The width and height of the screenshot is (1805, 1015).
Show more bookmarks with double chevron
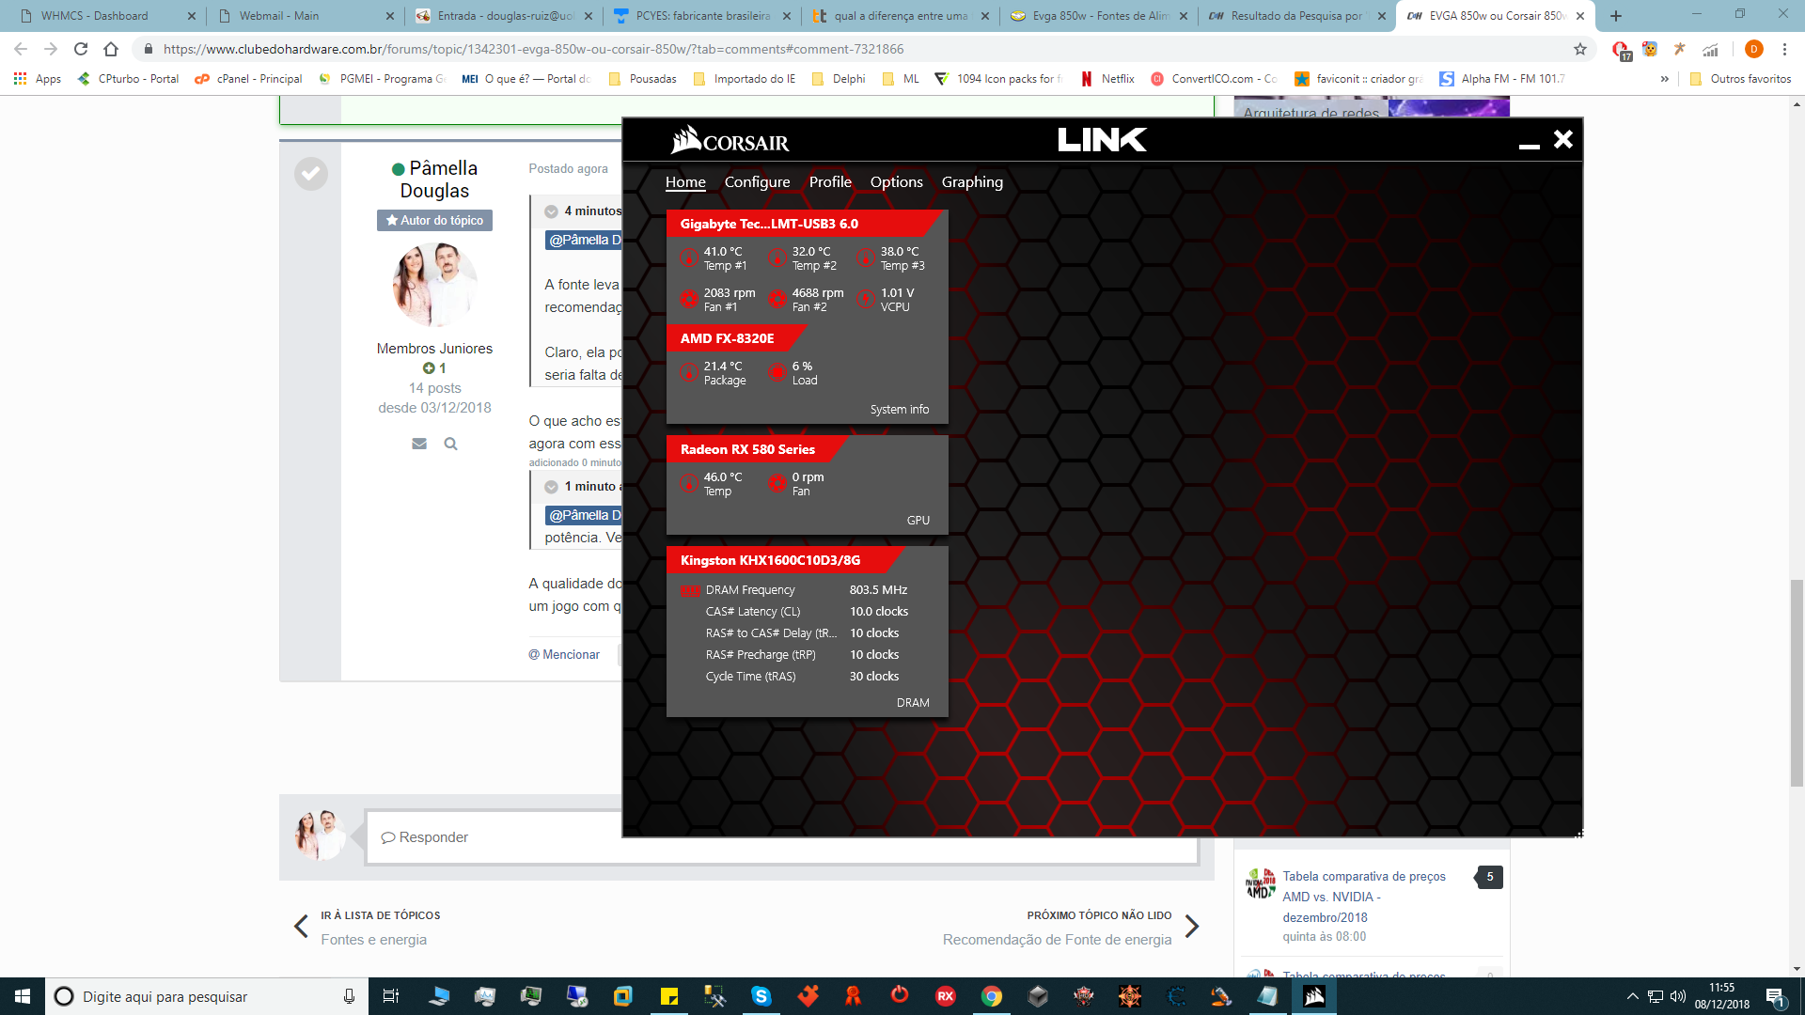pyautogui.click(x=1665, y=79)
